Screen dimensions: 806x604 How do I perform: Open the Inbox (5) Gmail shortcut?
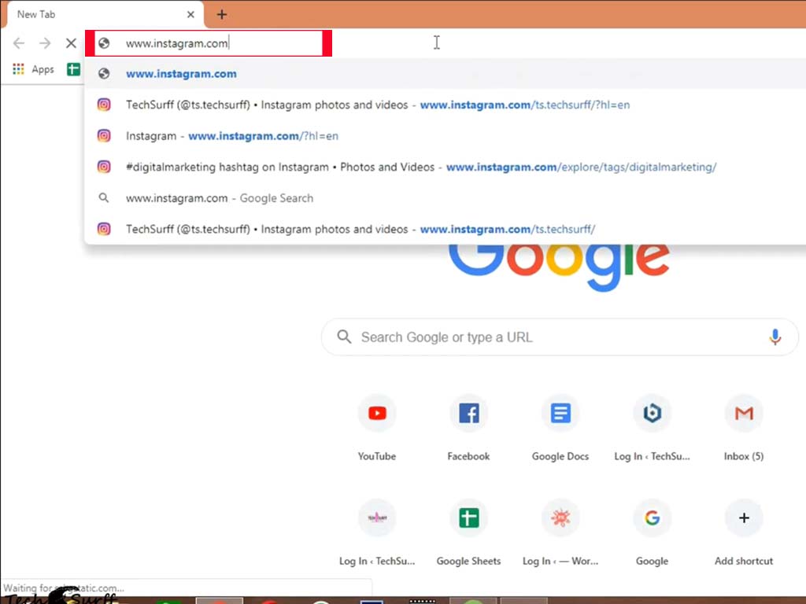[x=744, y=427]
